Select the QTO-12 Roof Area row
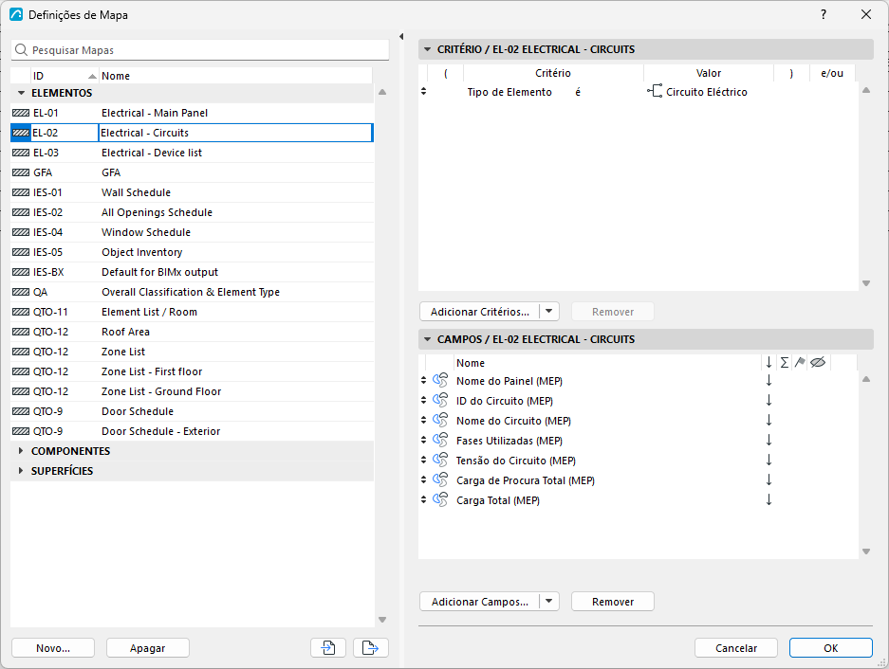889x669 pixels. click(x=193, y=332)
